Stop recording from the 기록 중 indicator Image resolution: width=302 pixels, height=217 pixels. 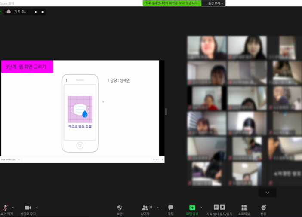(43, 12)
